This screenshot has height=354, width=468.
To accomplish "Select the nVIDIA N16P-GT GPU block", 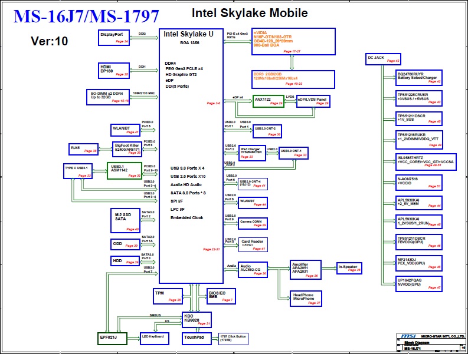I will tap(293, 41).
